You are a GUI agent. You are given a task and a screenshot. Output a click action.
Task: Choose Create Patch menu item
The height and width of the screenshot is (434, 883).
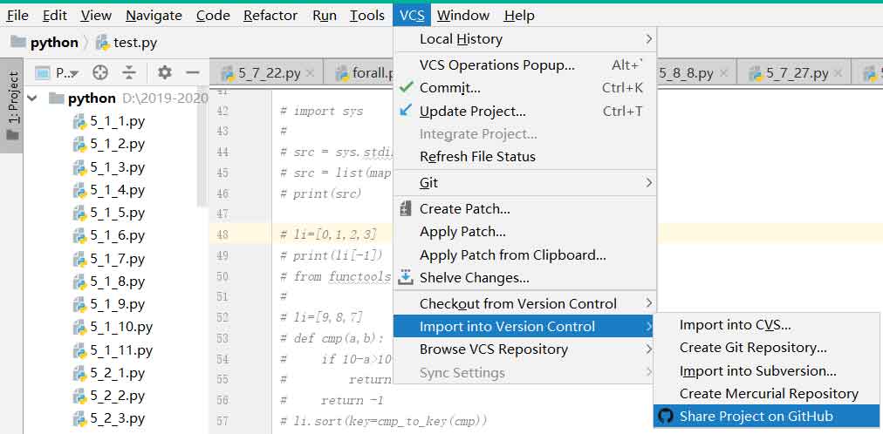point(525,209)
